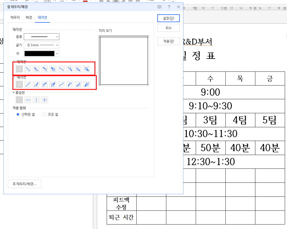Apply three lines converging at bottom-right corner
Screen dimensions: 287x229
coord(87,69)
